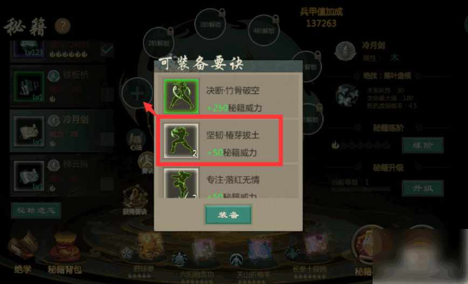Click the locked 2阶解锁 slot
The image size is (468, 284).
(159, 43)
